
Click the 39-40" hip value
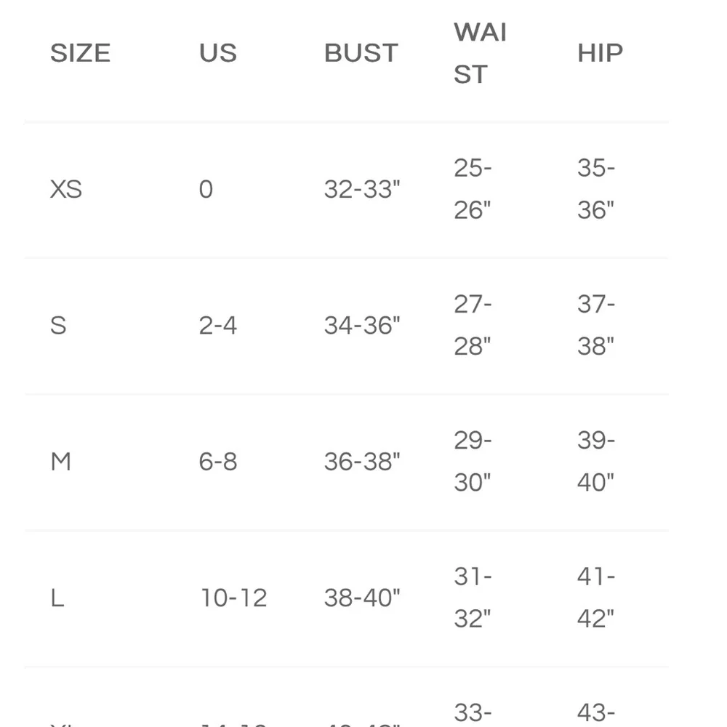coord(596,461)
